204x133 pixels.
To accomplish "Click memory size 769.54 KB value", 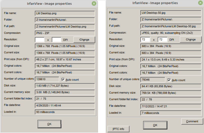I will point(171,93).
